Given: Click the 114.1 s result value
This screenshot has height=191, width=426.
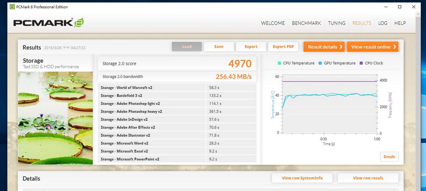Looking at the screenshot, I should pyautogui.click(x=215, y=104).
